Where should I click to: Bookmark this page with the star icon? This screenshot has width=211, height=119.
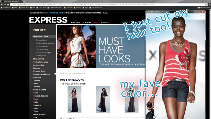(x=206, y=5)
